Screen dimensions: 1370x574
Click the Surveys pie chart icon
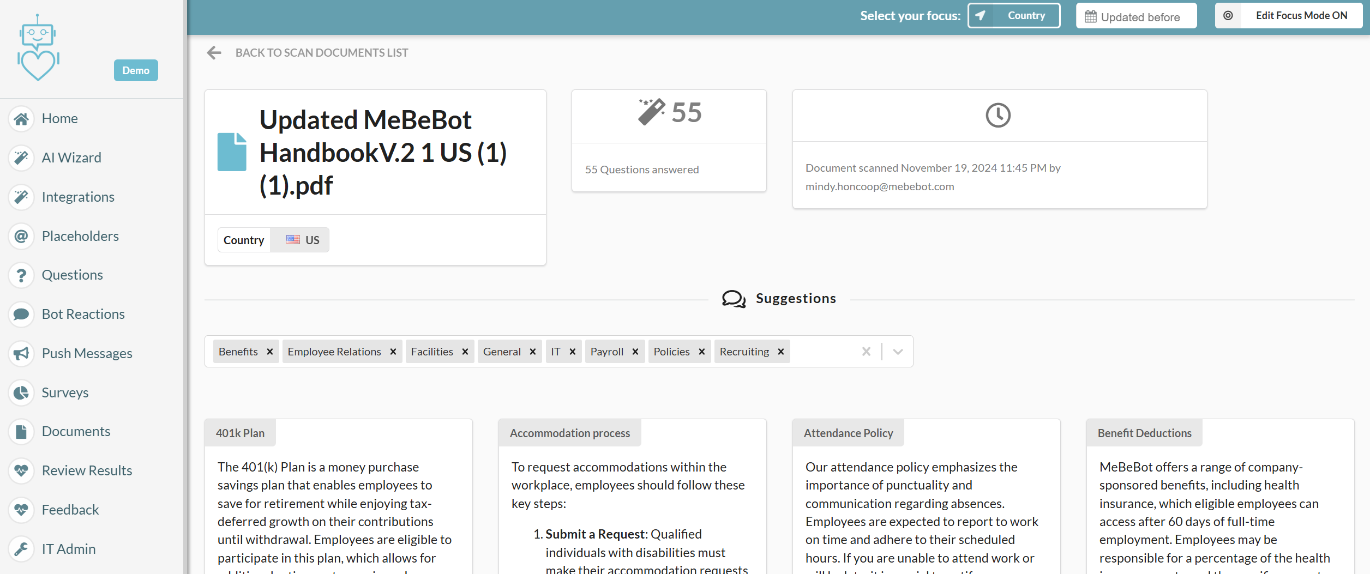(x=21, y=392)
